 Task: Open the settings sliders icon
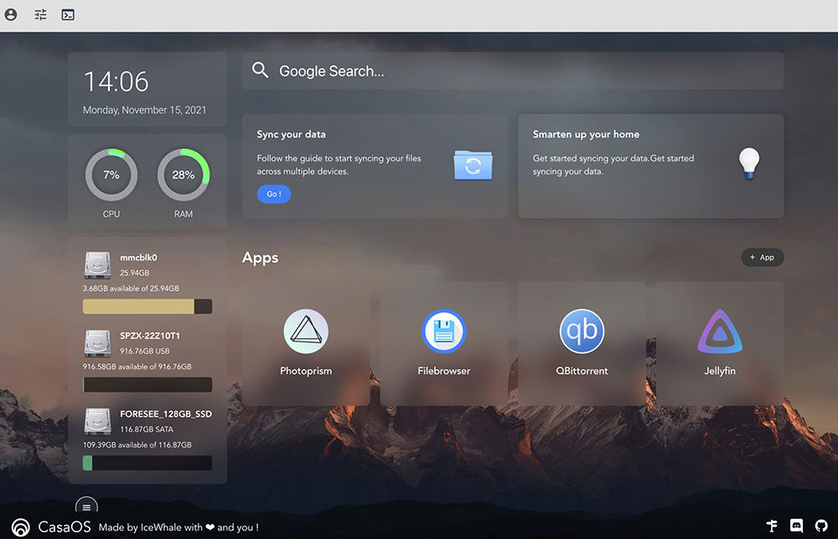(x=40, y=14)
